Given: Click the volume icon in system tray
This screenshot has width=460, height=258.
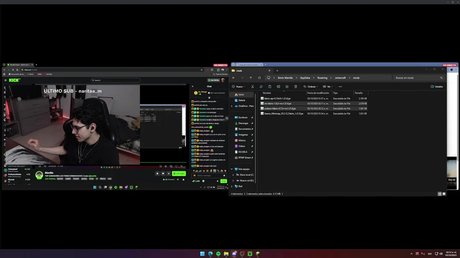Looking at the screenshot, I should click(x=441, y=254).
